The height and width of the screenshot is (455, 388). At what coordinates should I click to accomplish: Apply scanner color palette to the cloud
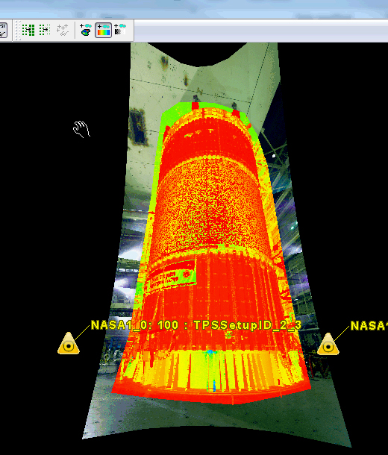86,30
